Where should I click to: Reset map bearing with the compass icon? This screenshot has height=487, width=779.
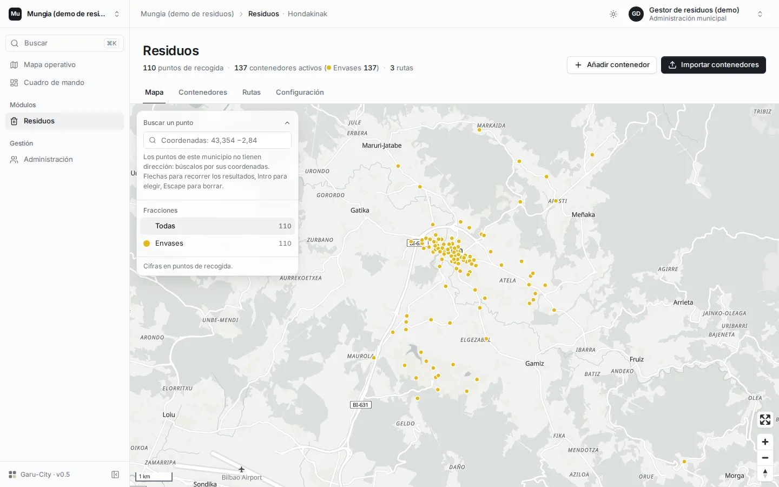(x=765, y=473)
